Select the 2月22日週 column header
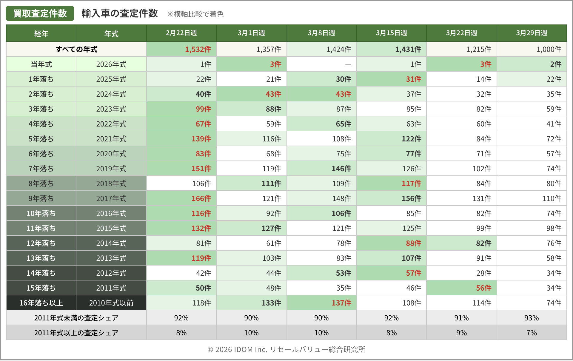The width and height of the screenshot is (573, 361). click(x=181, y=33)
